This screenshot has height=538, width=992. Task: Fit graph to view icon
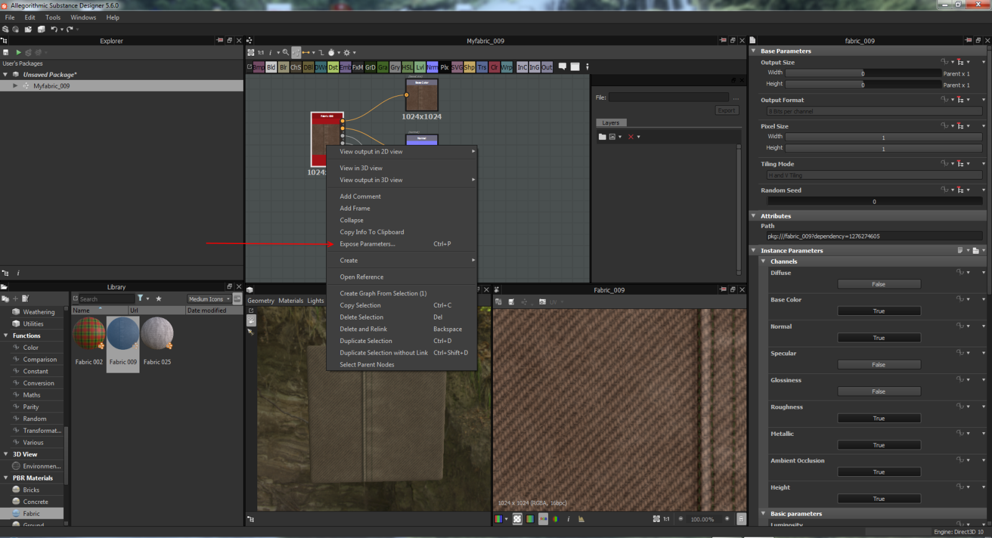pyautogui.click(x=251, y=53)
